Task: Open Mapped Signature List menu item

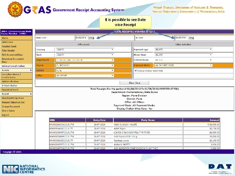Action: [x=16, y=102]
